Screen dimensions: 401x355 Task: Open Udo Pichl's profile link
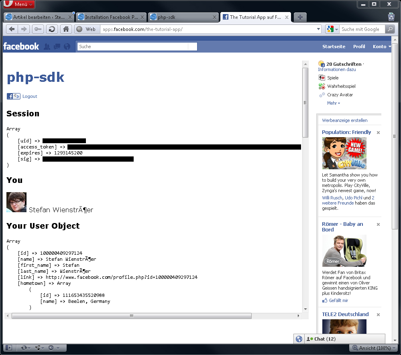click(353, 198)
